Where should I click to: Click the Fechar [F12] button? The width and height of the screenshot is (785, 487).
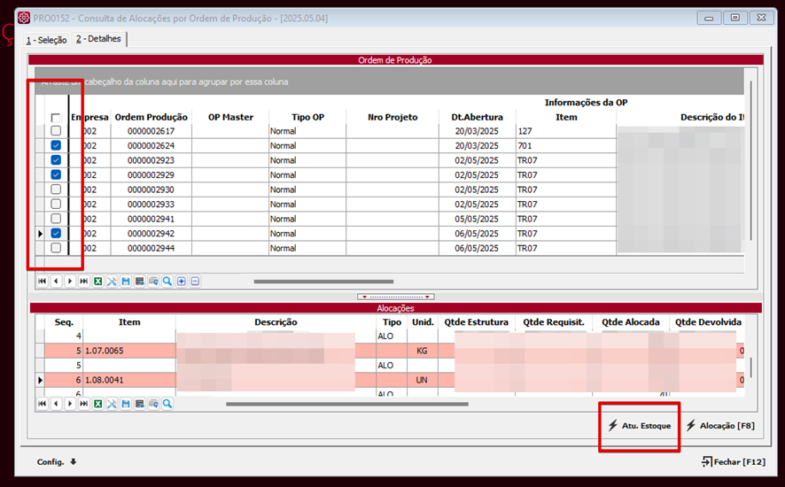tap(734, 461)
